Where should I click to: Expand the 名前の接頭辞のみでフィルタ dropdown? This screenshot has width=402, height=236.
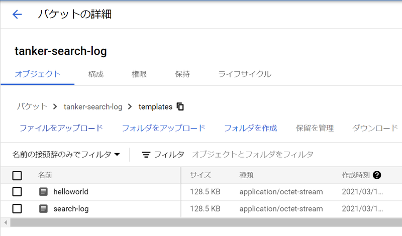tap(66, 154)
